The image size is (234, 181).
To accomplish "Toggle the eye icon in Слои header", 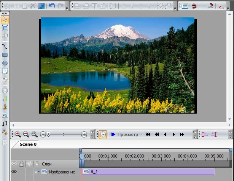I will point(14,164).
